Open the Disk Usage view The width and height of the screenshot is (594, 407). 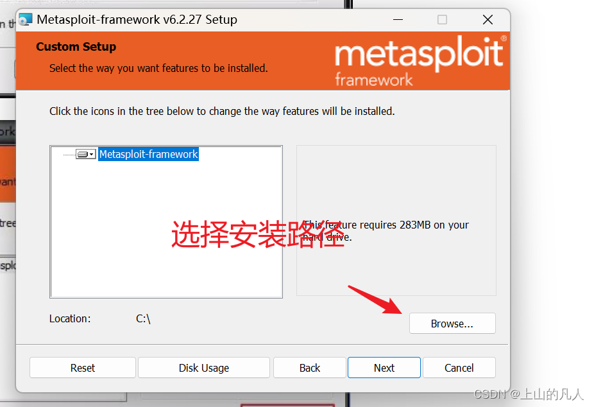(203, 367)
